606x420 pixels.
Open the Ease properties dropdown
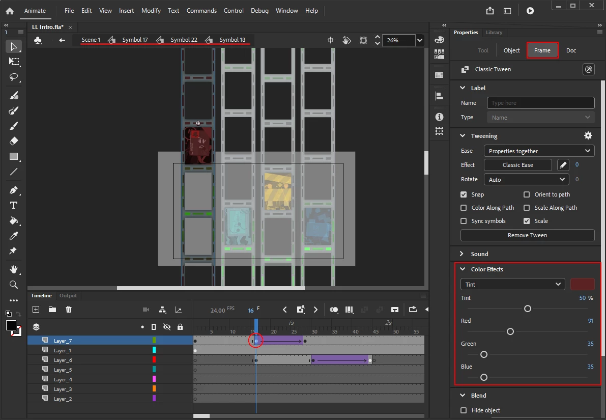(x=539, y=151)
